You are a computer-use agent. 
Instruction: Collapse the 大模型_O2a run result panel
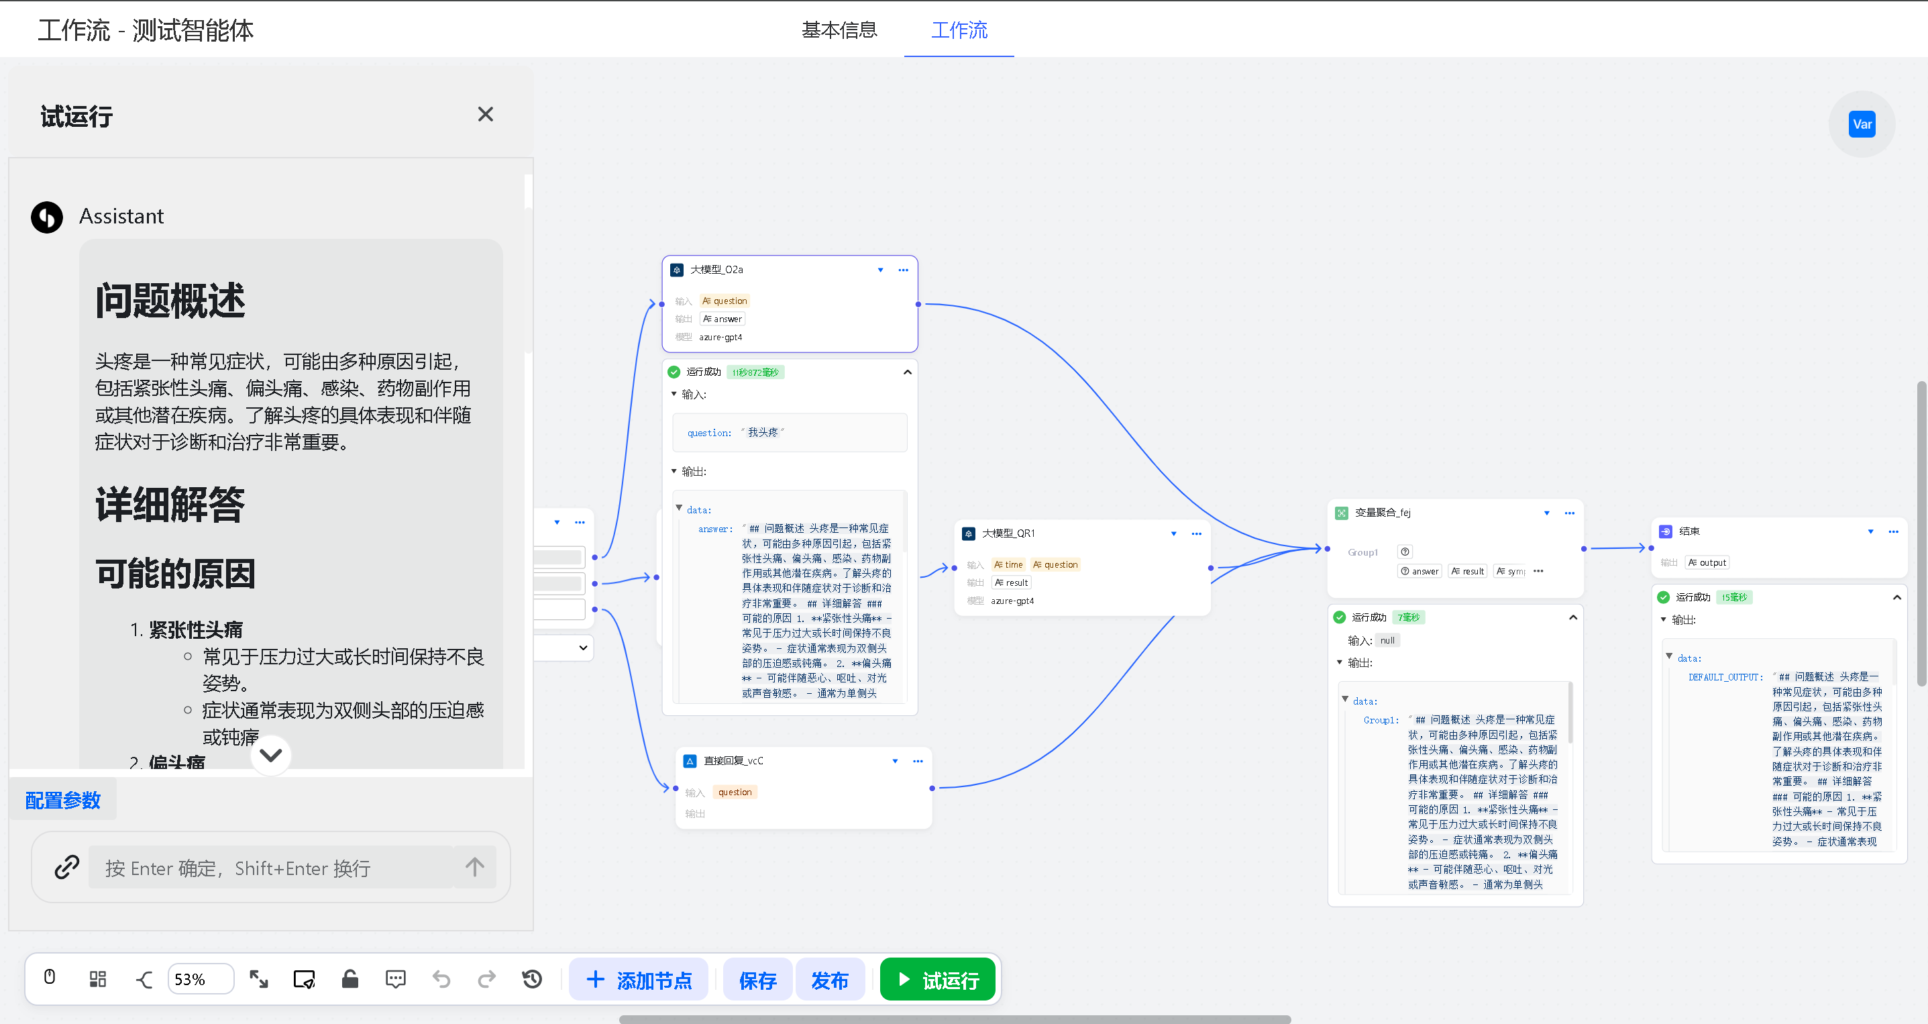(x=907, y=372)
